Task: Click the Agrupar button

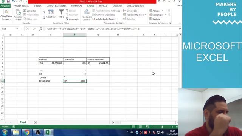Action: coord(155,11)
